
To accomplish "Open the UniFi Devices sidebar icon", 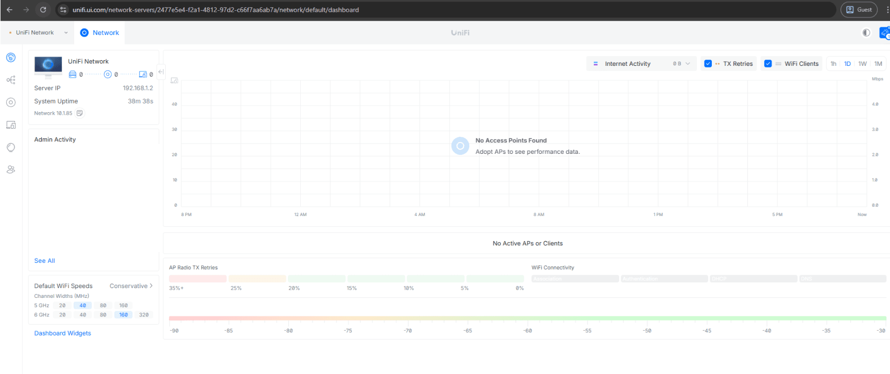I will 11,102.
